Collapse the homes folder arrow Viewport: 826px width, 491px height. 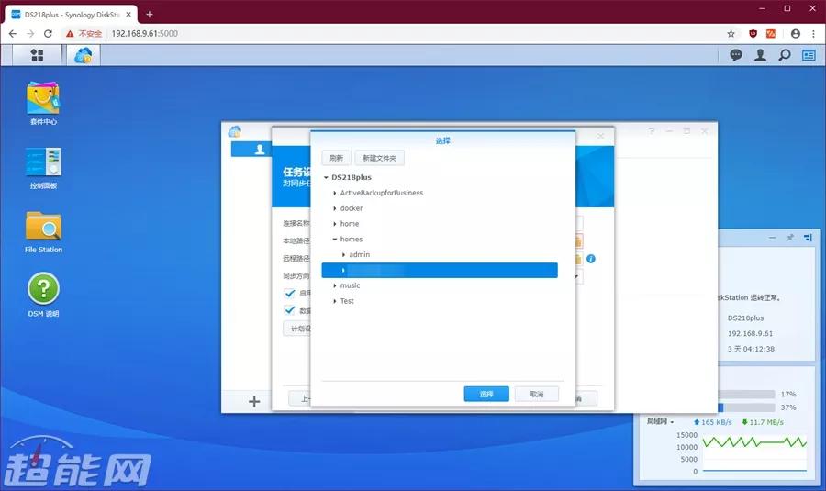click(x=334, y=240)
